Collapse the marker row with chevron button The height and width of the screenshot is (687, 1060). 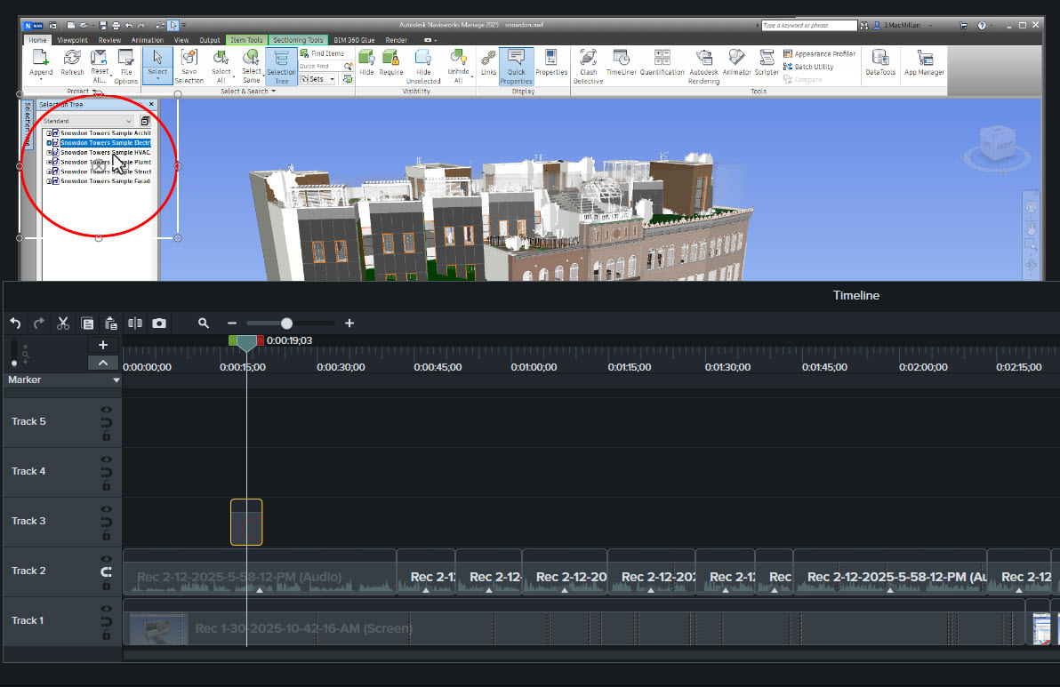click(103, 363)
